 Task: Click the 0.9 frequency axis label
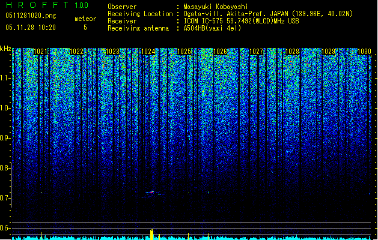[5, 138]
